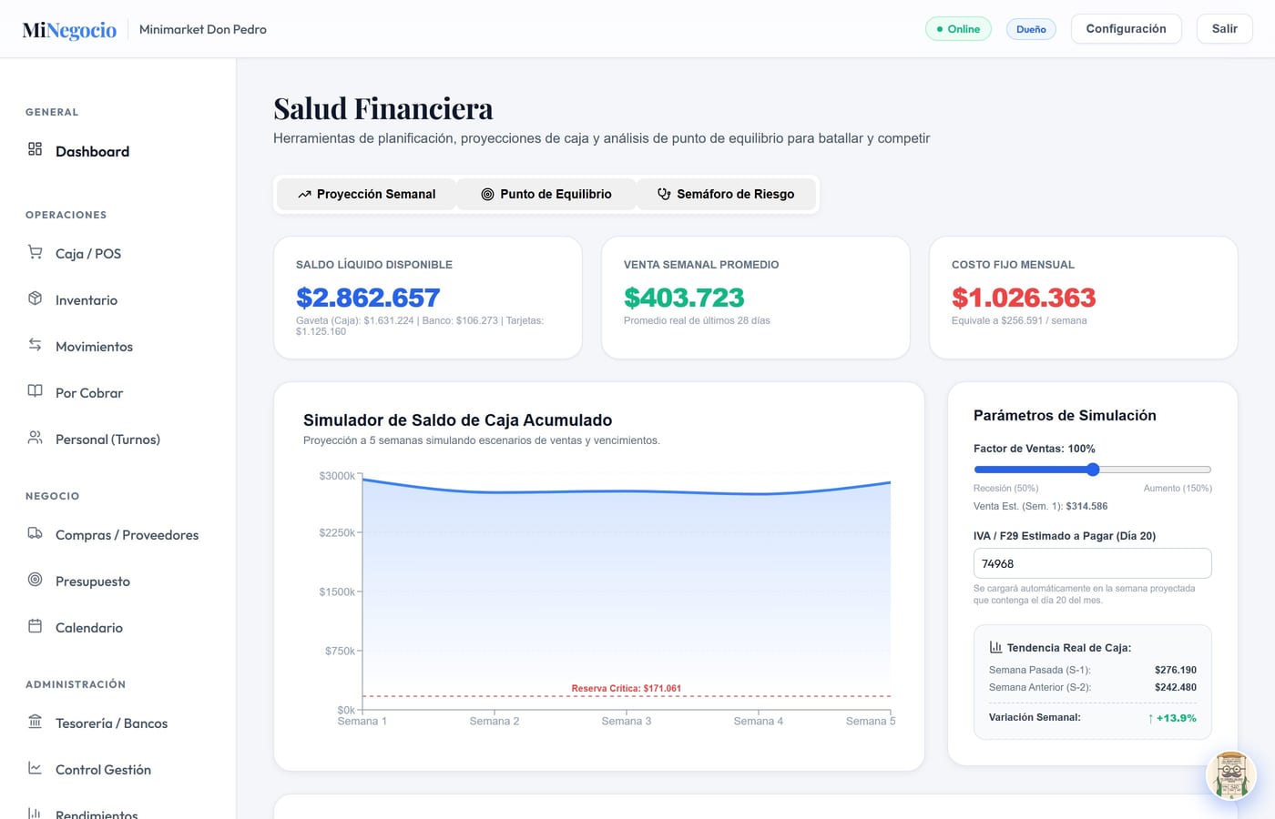Viewport: 1275px width, 819px height.
Task: Click the Venta Est. (Sem. 1) value $314.586
Action: (1086, 506)
